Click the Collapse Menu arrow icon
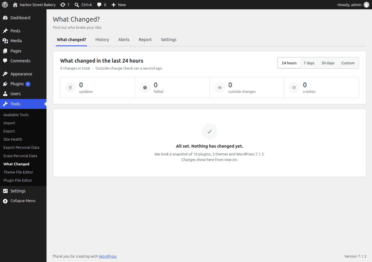 pyautogui.click(x=5, y=201)
